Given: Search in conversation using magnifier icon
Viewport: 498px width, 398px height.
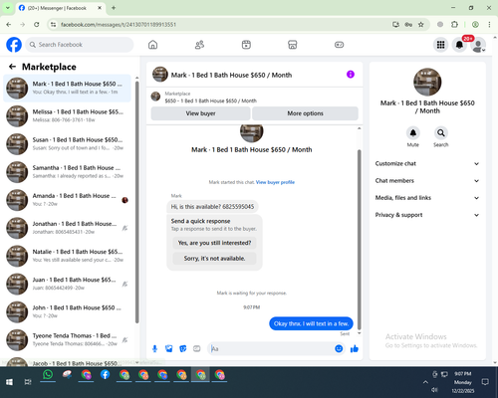Looking at the screenshot, I should pyautogui.click(x=441, y=133).
